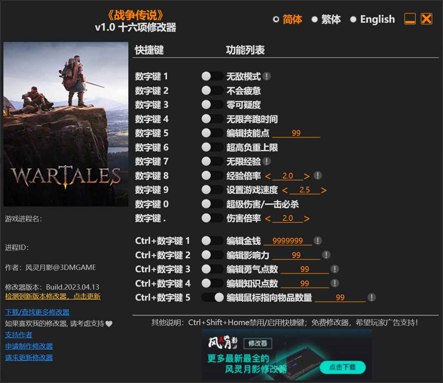Click the info icon after 编辑鼠标指向物品数量
This screenshot has height=383, width=443.
(x=371, y=298)
